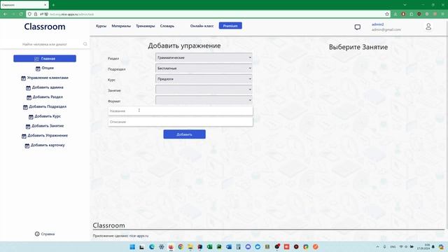This screenshot has height=252, width=448.
Task: Open the Windows Start menu
Action: [x=132, y=247]
